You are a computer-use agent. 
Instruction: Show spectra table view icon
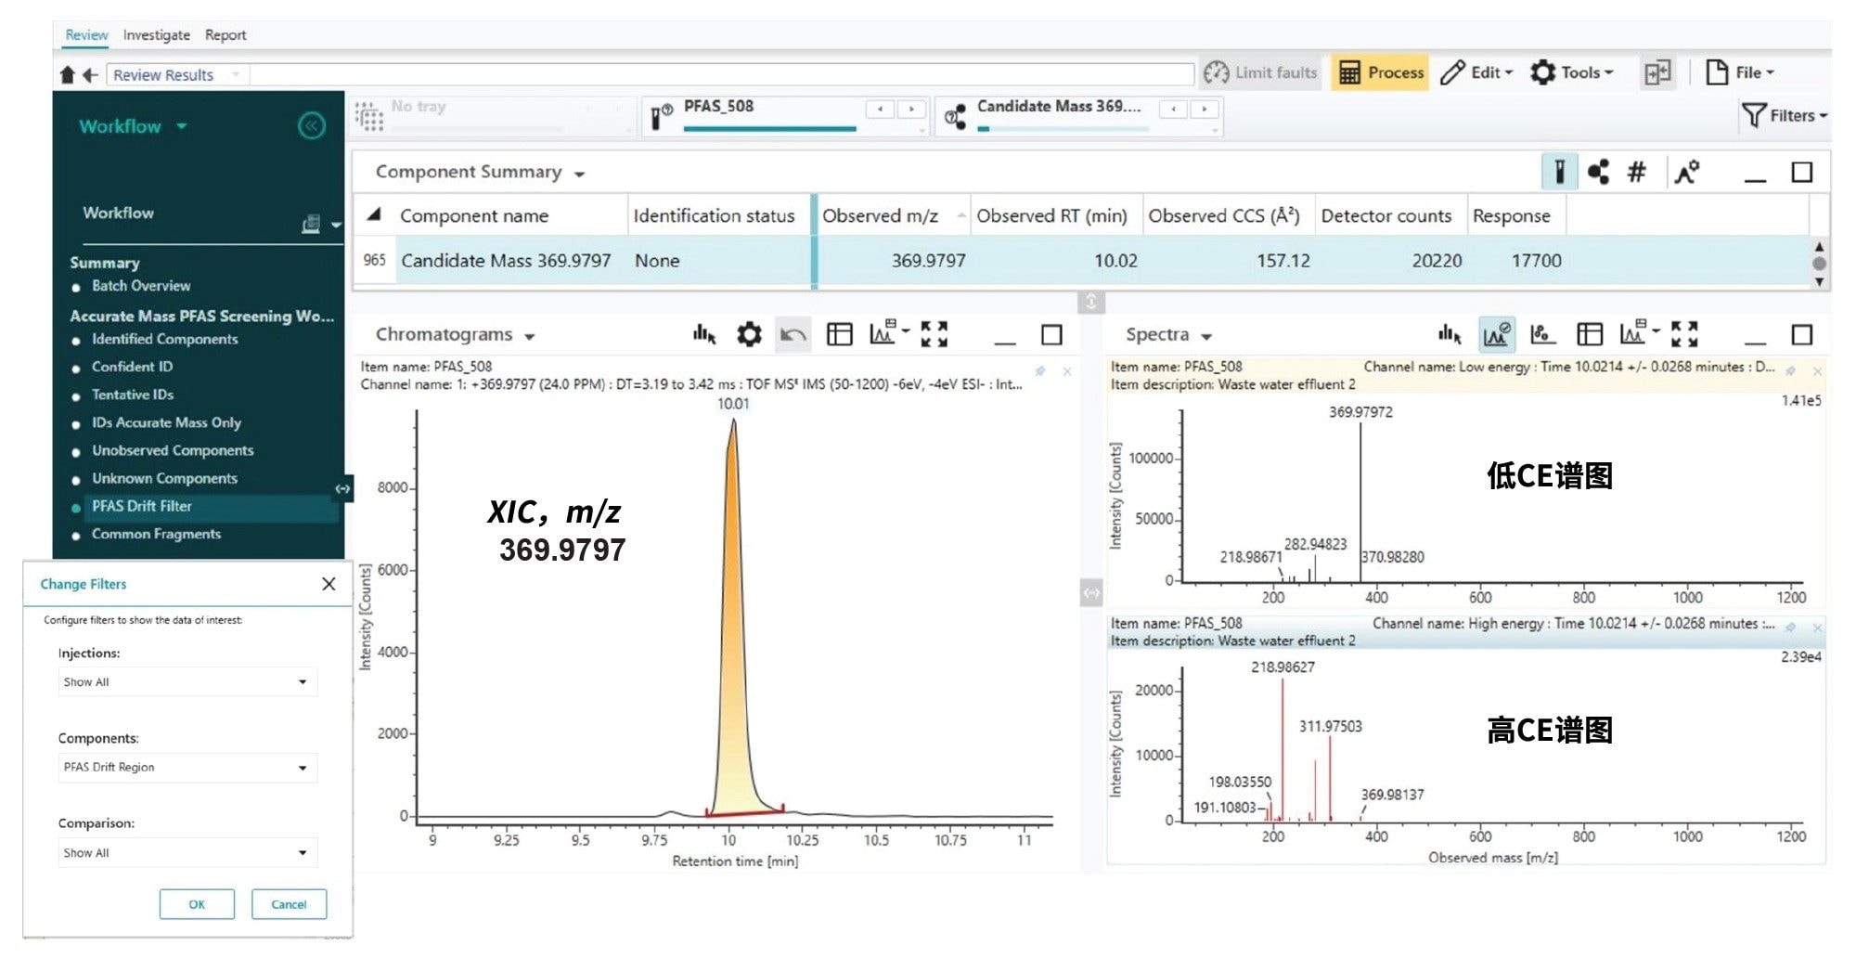(x=1589, y=334)
